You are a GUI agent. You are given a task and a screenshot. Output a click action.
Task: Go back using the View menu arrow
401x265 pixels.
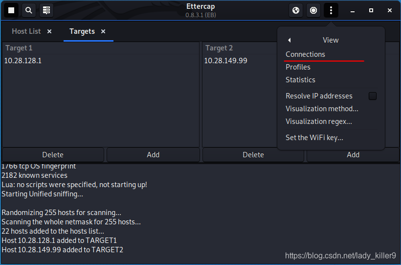289,40
